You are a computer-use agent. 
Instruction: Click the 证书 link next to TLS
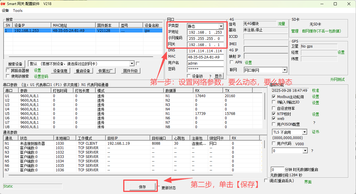pyautogui.click(x=315, y=132)
